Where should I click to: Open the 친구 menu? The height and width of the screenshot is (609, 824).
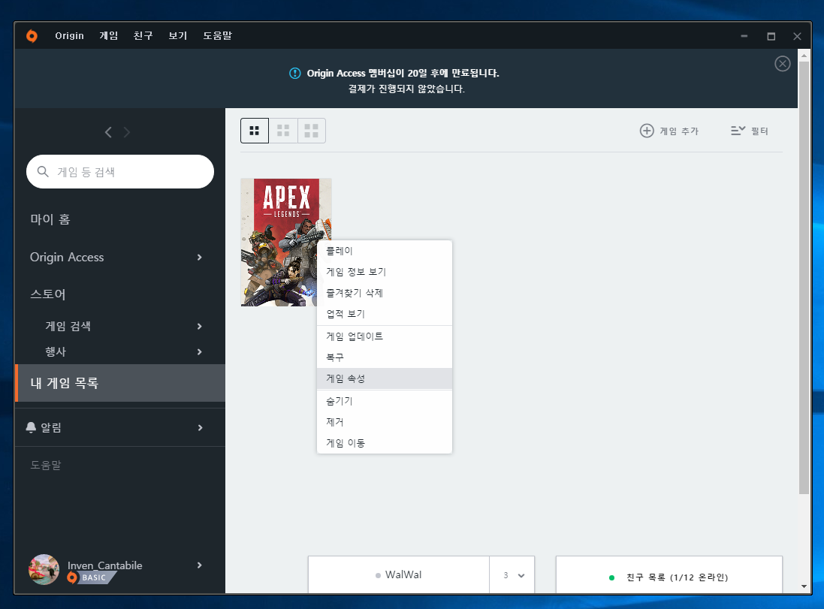click(143, 36)
